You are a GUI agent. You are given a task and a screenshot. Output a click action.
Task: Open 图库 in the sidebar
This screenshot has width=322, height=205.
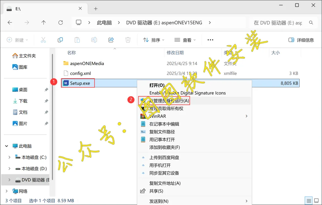point(20,67)
